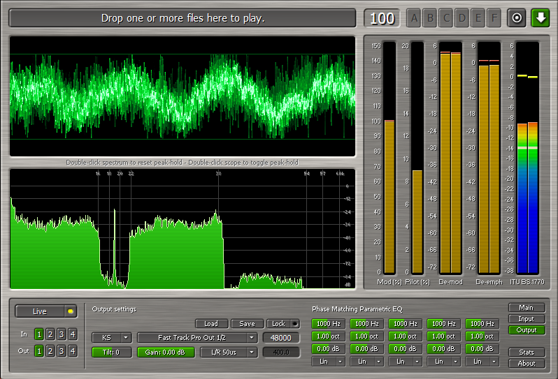Open the L/R 50us mode dropdown
Image resolution: width=558 pixels, height=379 pixels.
pyautogui.click(x=229, y=352)
